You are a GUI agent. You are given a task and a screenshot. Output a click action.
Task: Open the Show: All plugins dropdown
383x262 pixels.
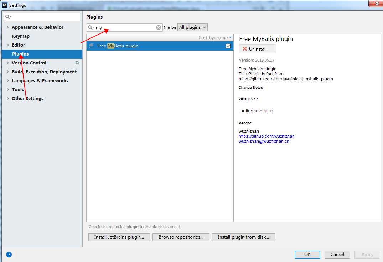coord(192,27)
